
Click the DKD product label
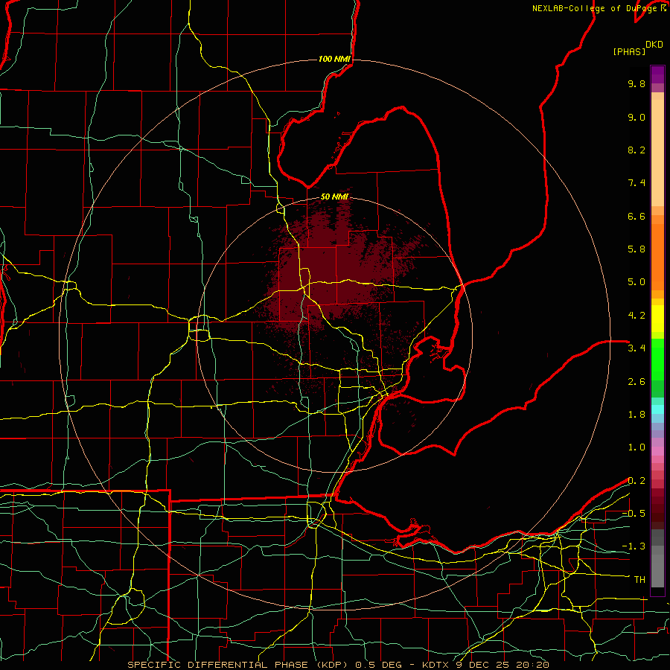[654, 45]
